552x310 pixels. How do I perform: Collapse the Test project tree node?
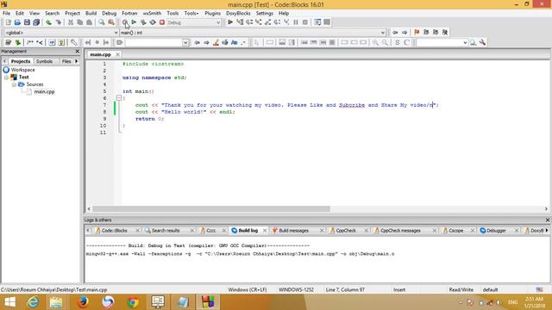pyautogui.click(x=6, y=77)
